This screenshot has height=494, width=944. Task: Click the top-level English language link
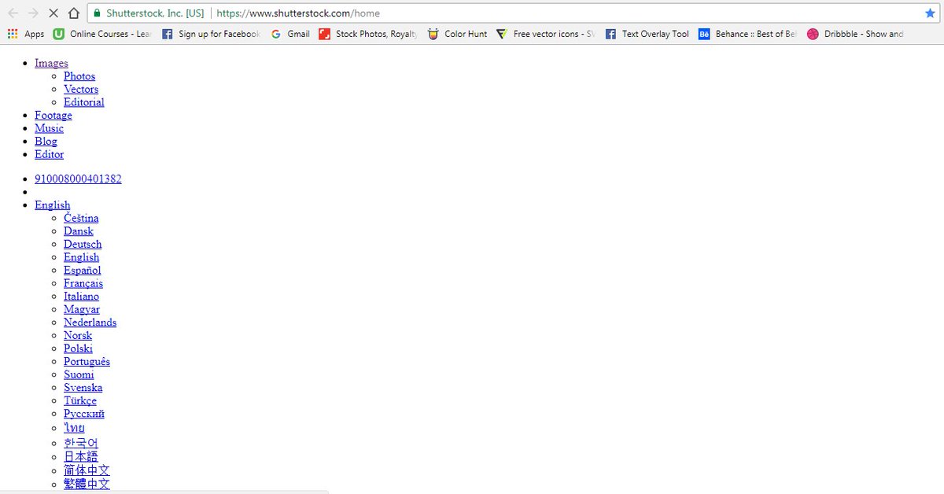[x=53, y=205]
